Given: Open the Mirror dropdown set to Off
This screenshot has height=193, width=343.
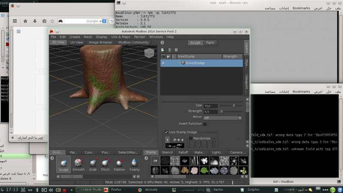Looking at the screenshot, I should [223, 118].
